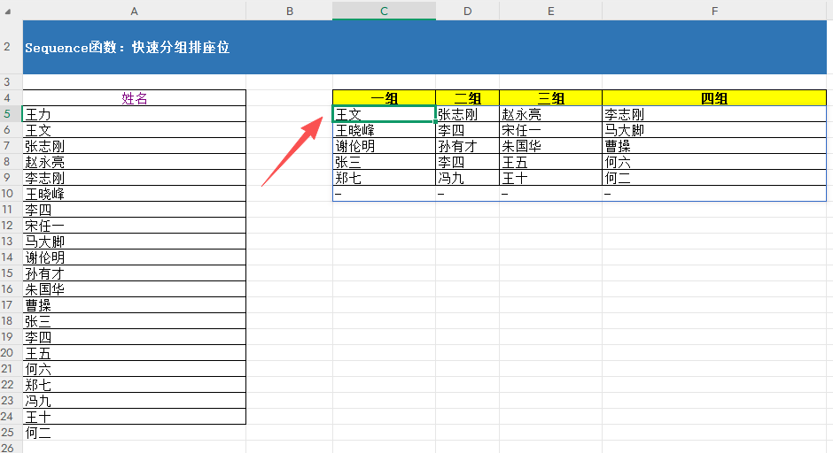Select the yellow 一组 header cell
Viewport: 833px width, 453px height.
(x=384, y=98)
